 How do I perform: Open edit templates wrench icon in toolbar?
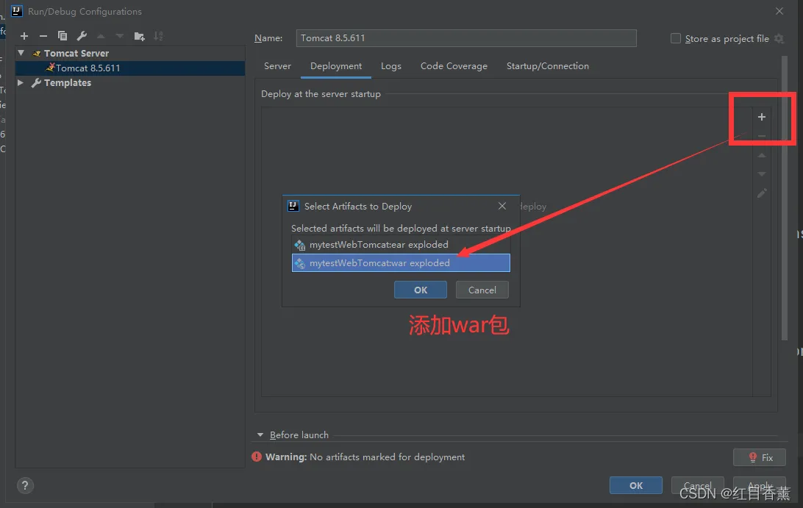pyautogui.click(x=82, y=36)
